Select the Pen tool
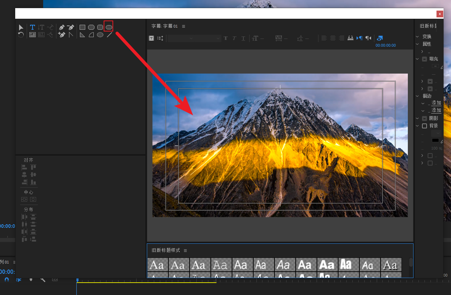This screenshot has width=451, height=295. pos(62,27)
